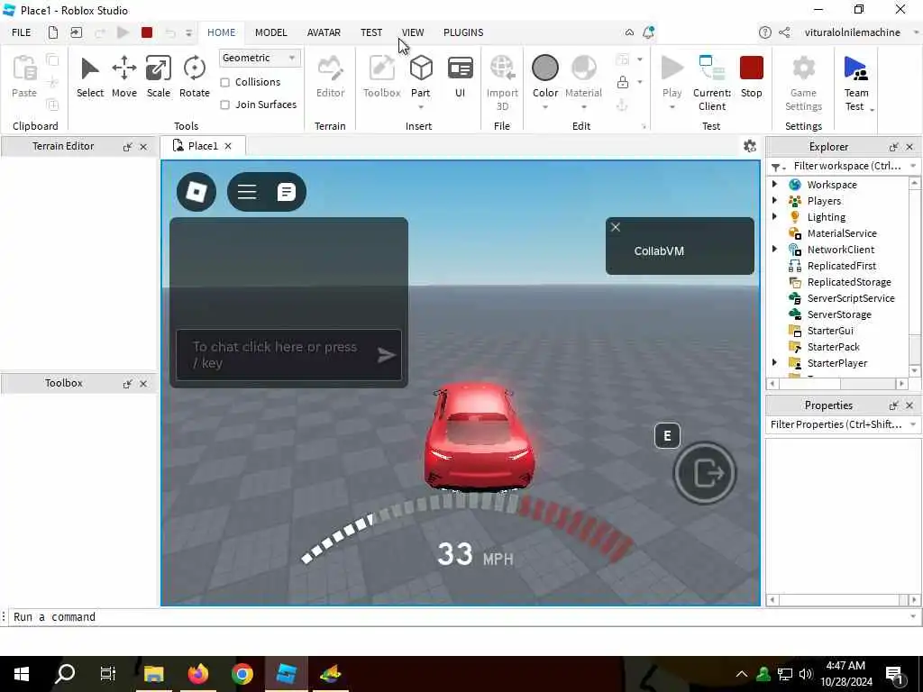Open the Geometric mode dropdown
The height and width of the screenshot is (692, 923).
click(259, 58)
